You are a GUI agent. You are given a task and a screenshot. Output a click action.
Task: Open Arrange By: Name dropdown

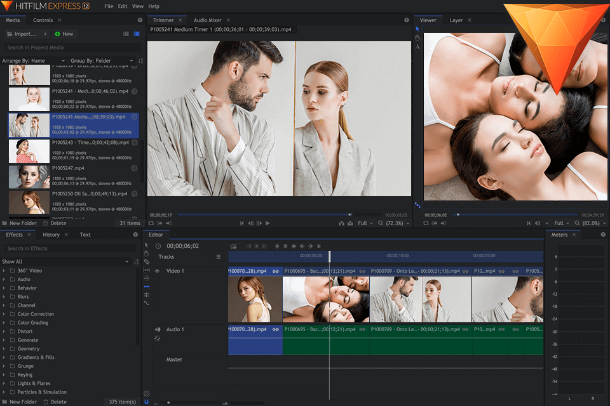[34, 61]
